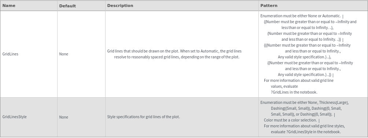Click the Description column header
Screen dimensions: 368x138
tap(120, 6)
